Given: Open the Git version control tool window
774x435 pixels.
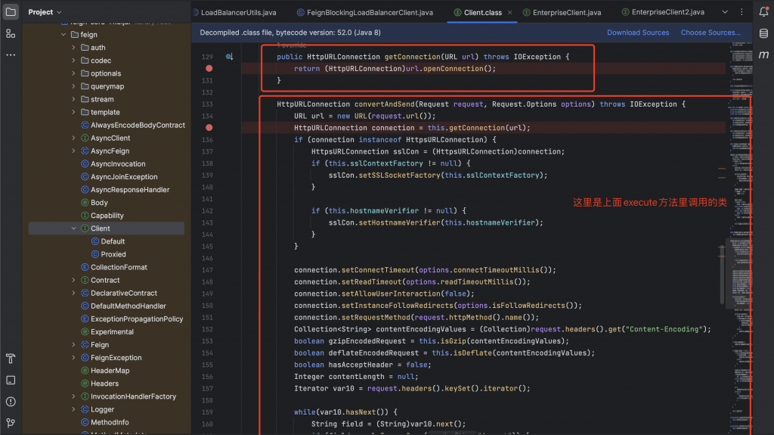Looking at the screenshot, I should [11, 423].
